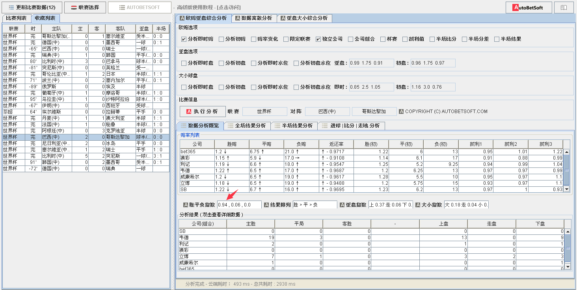
Task: Click the 胜平负指数 value field
Action: pyautogui.click(x=239, y=205)
